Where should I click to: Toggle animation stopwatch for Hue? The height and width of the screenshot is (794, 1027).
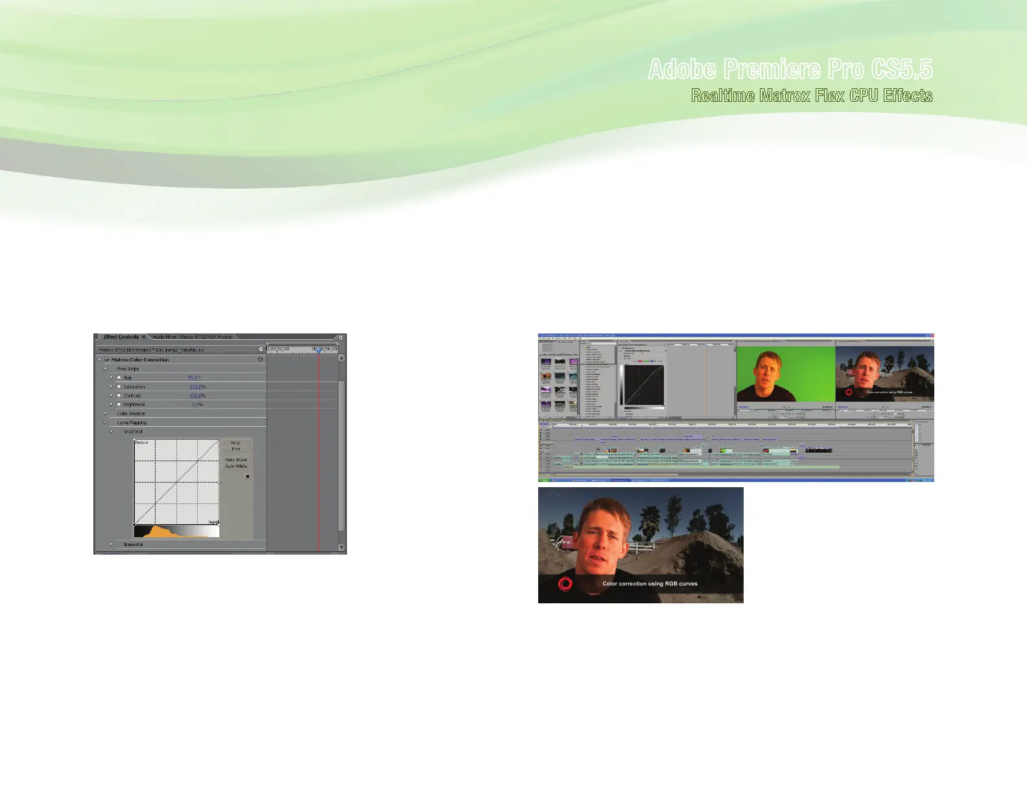[119, 378]
